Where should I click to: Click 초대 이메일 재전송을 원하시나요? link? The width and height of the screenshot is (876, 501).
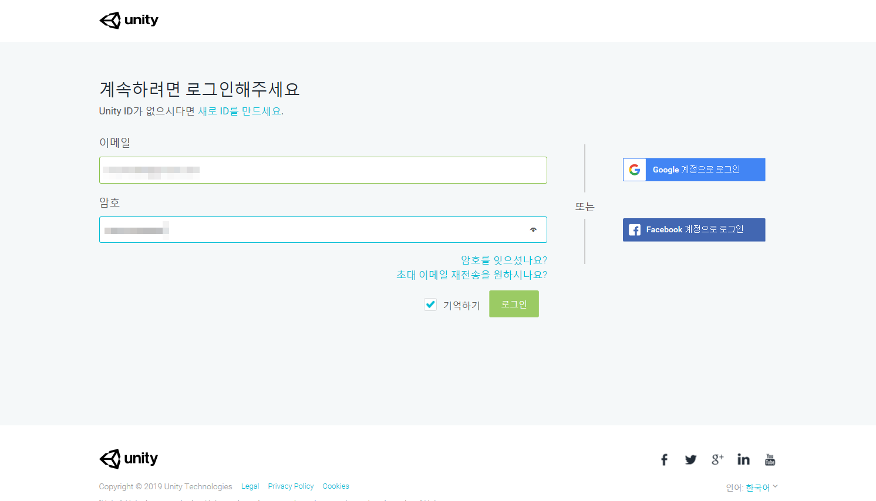pos(471,275)
